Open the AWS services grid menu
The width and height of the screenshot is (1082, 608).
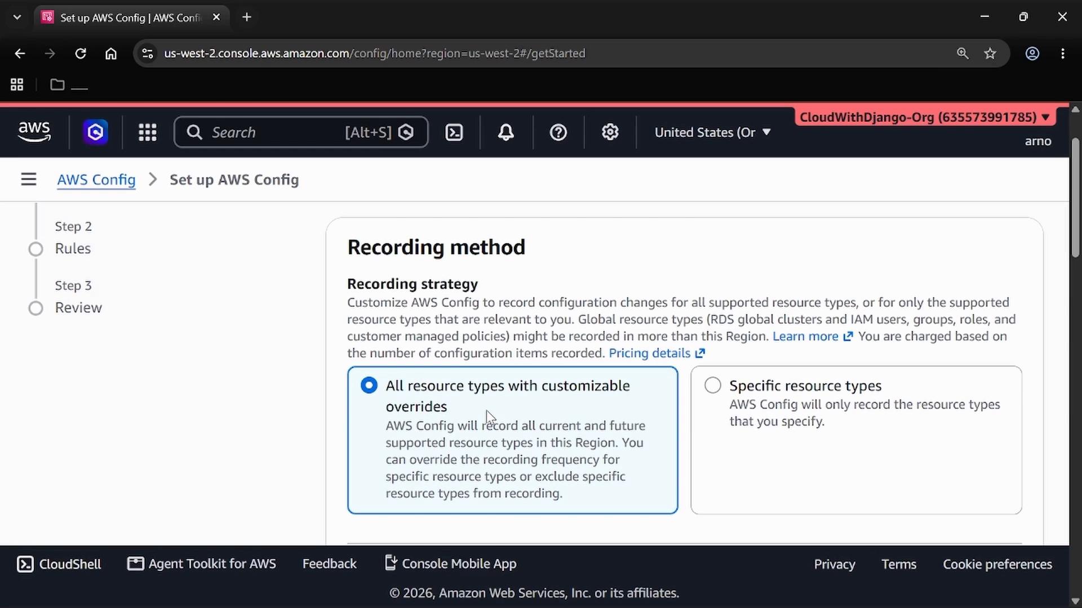[x=148, y=132]
